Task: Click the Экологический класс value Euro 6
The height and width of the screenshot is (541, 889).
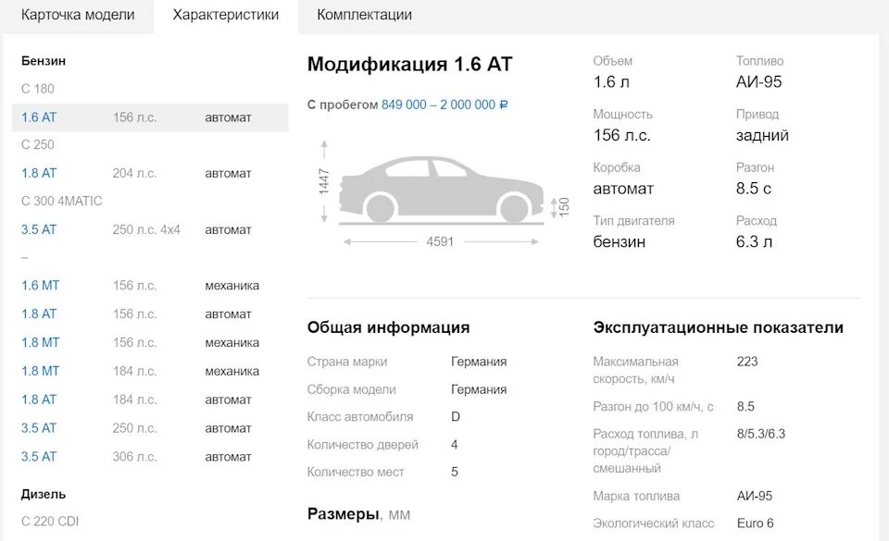Action: 756,523
